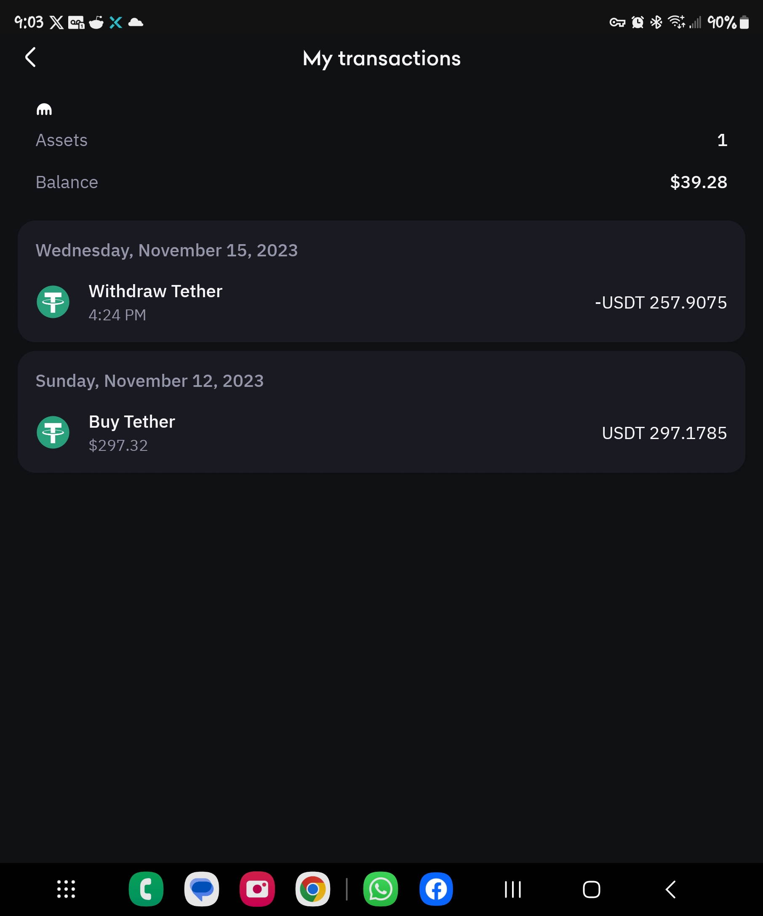Tap the back arrow beside My transactions

pyautogui.click(x=31, y=58)
